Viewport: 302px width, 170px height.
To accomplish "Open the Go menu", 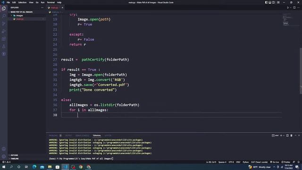I will [x=37, y=2].
